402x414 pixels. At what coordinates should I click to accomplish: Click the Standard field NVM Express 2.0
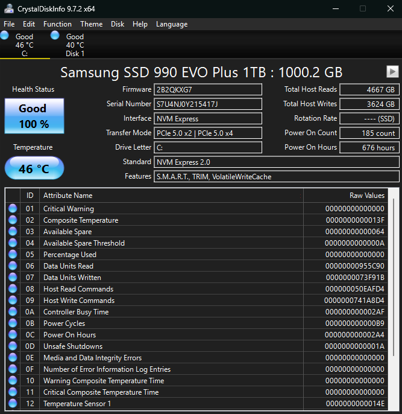[277, 162]
